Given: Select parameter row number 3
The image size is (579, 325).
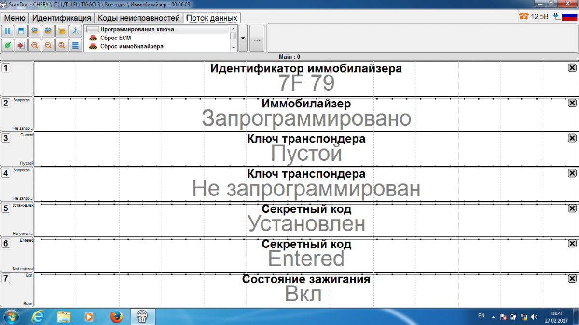Looking at the screenshot, I should 6,138.
